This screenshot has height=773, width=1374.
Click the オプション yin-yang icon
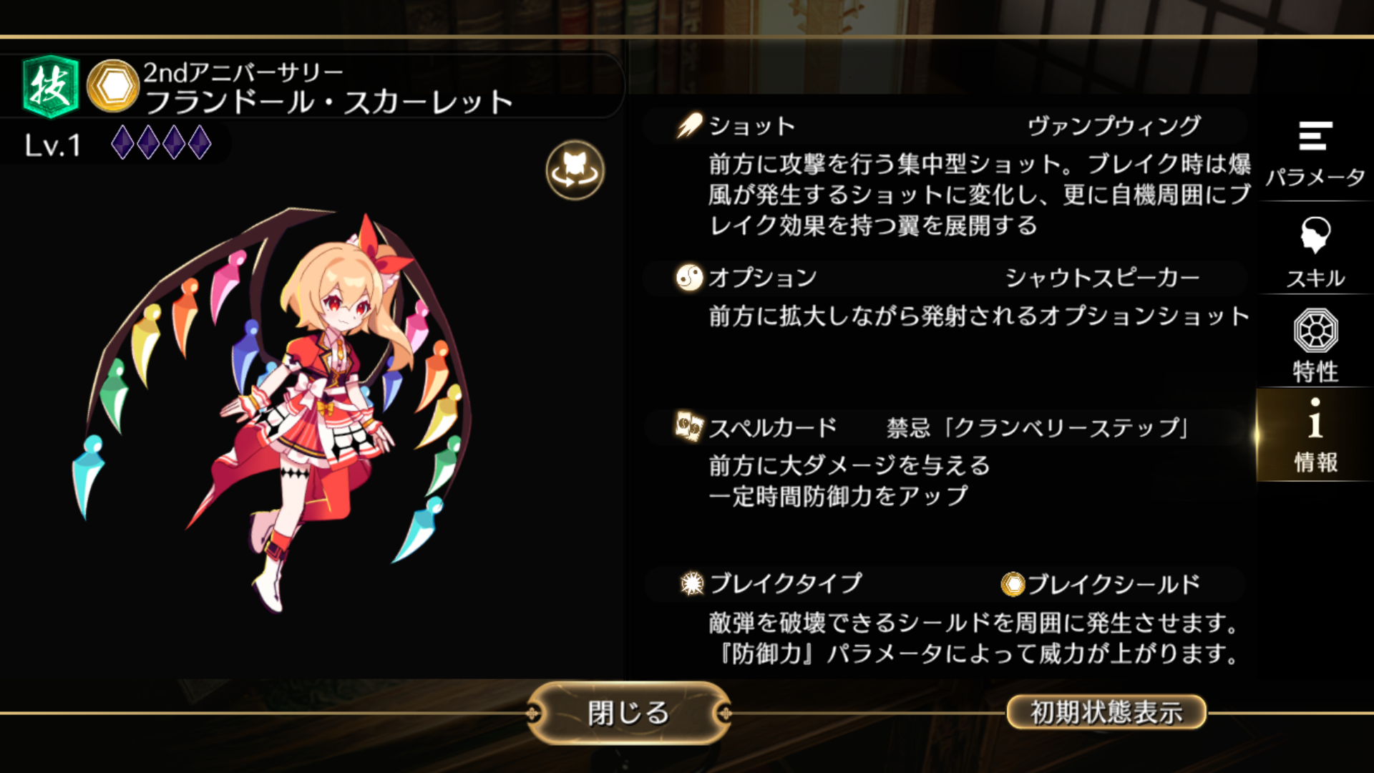pyautogui.click(x=689, y=277)
